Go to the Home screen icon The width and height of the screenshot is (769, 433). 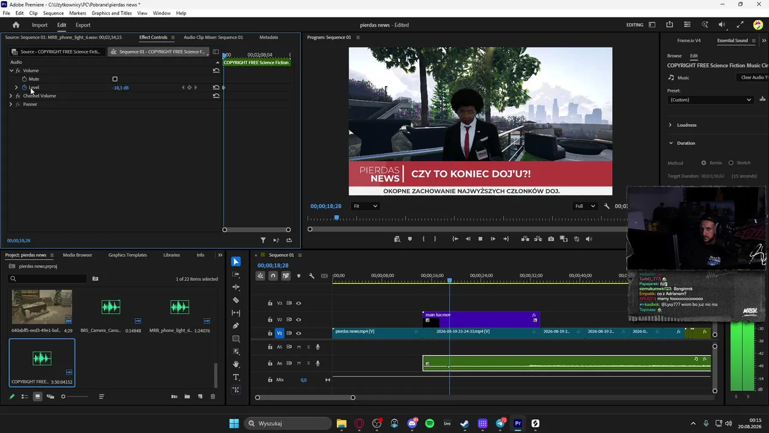coord(16,25)
